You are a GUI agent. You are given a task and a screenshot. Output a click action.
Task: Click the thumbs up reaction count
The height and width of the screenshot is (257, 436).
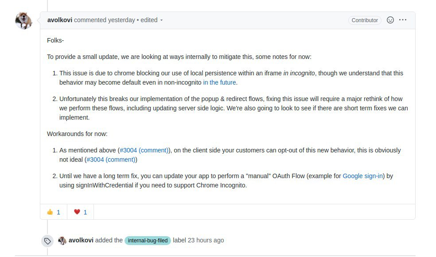pyautogui.click(x=58, y=212)
